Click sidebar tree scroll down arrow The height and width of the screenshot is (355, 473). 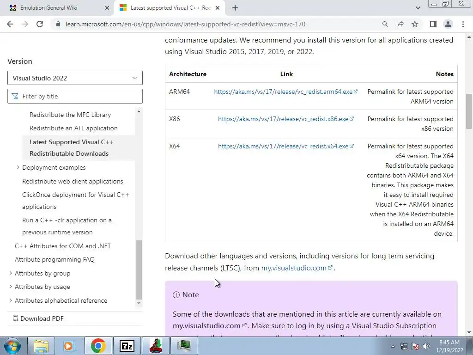tap(139, 303)
